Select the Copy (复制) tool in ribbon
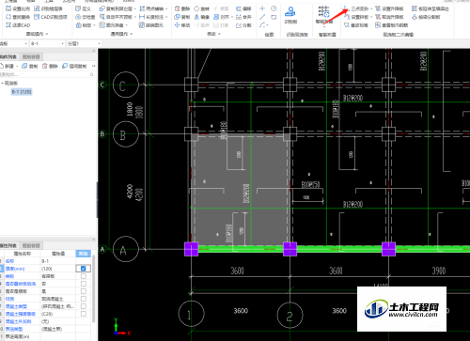 click(x=182, y=17)
